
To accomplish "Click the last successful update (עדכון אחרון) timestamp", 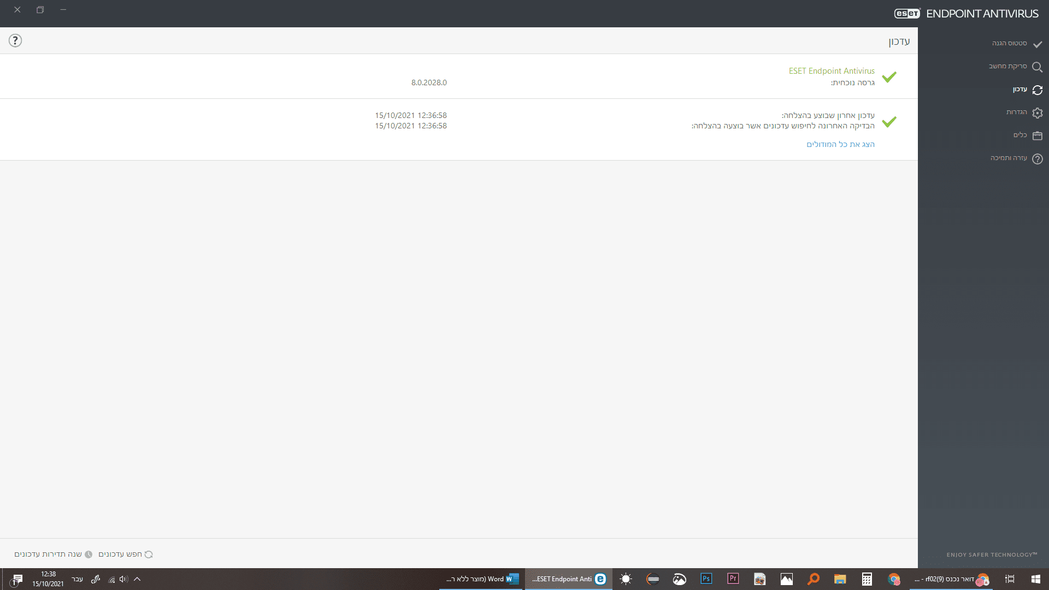I will (411, 115).
